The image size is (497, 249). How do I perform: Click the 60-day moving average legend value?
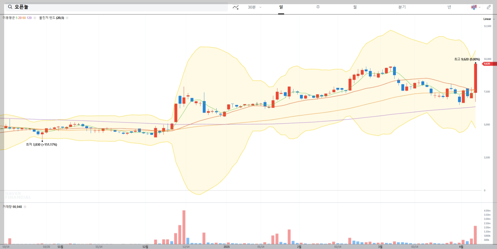[x=24, y=18]
